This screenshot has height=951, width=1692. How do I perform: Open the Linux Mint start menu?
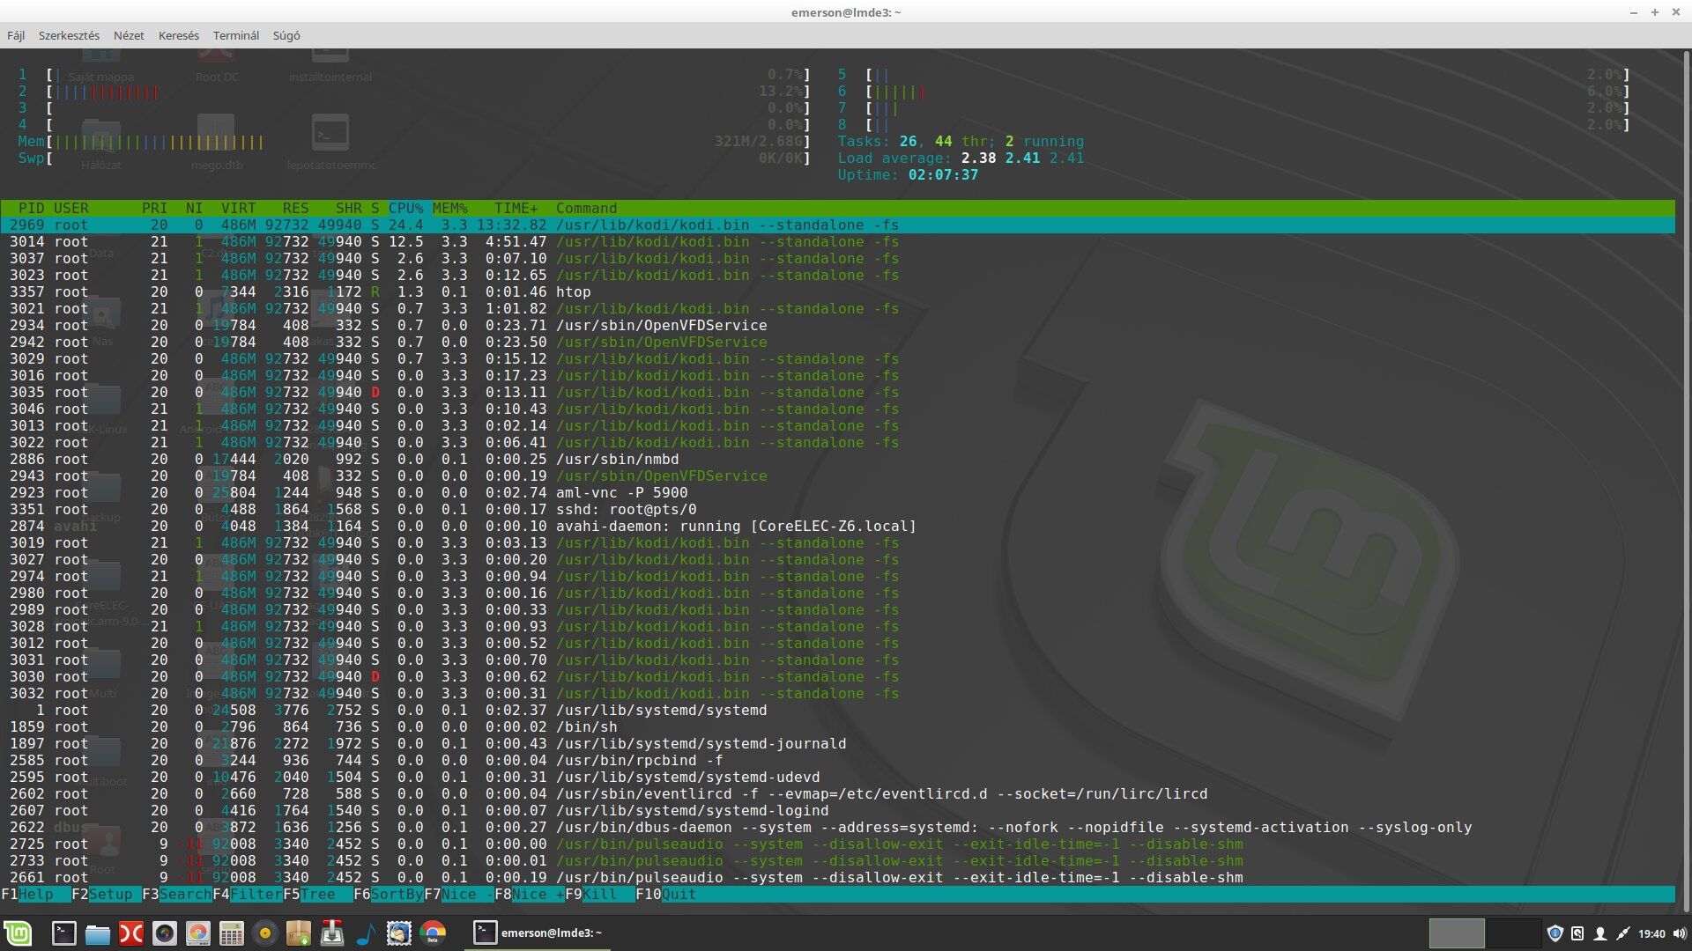coord(18,933)
